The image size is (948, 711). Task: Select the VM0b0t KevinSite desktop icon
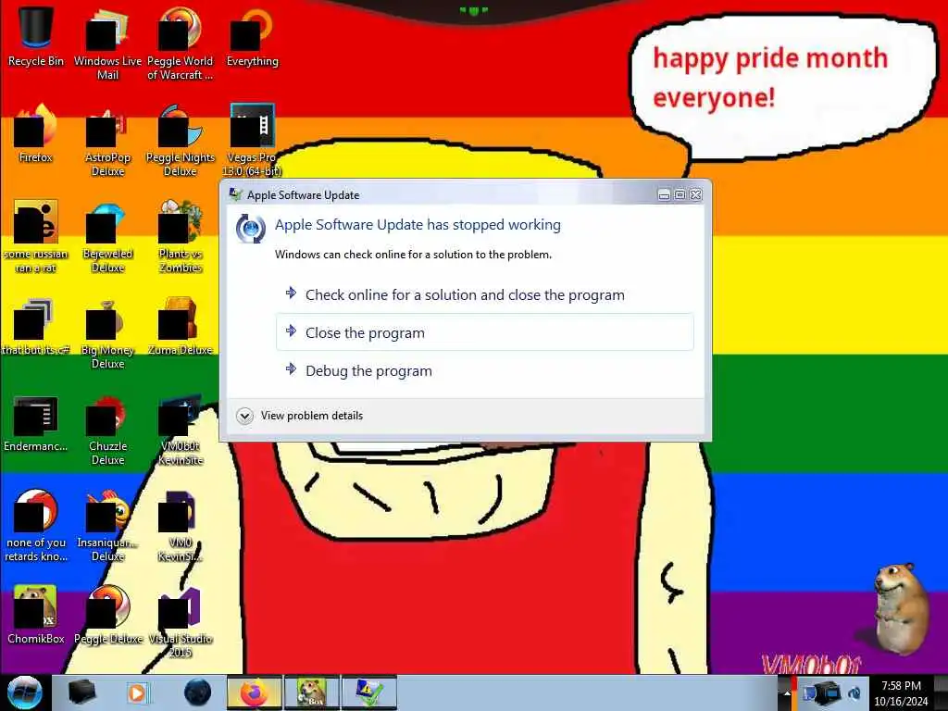pos(181,430)
